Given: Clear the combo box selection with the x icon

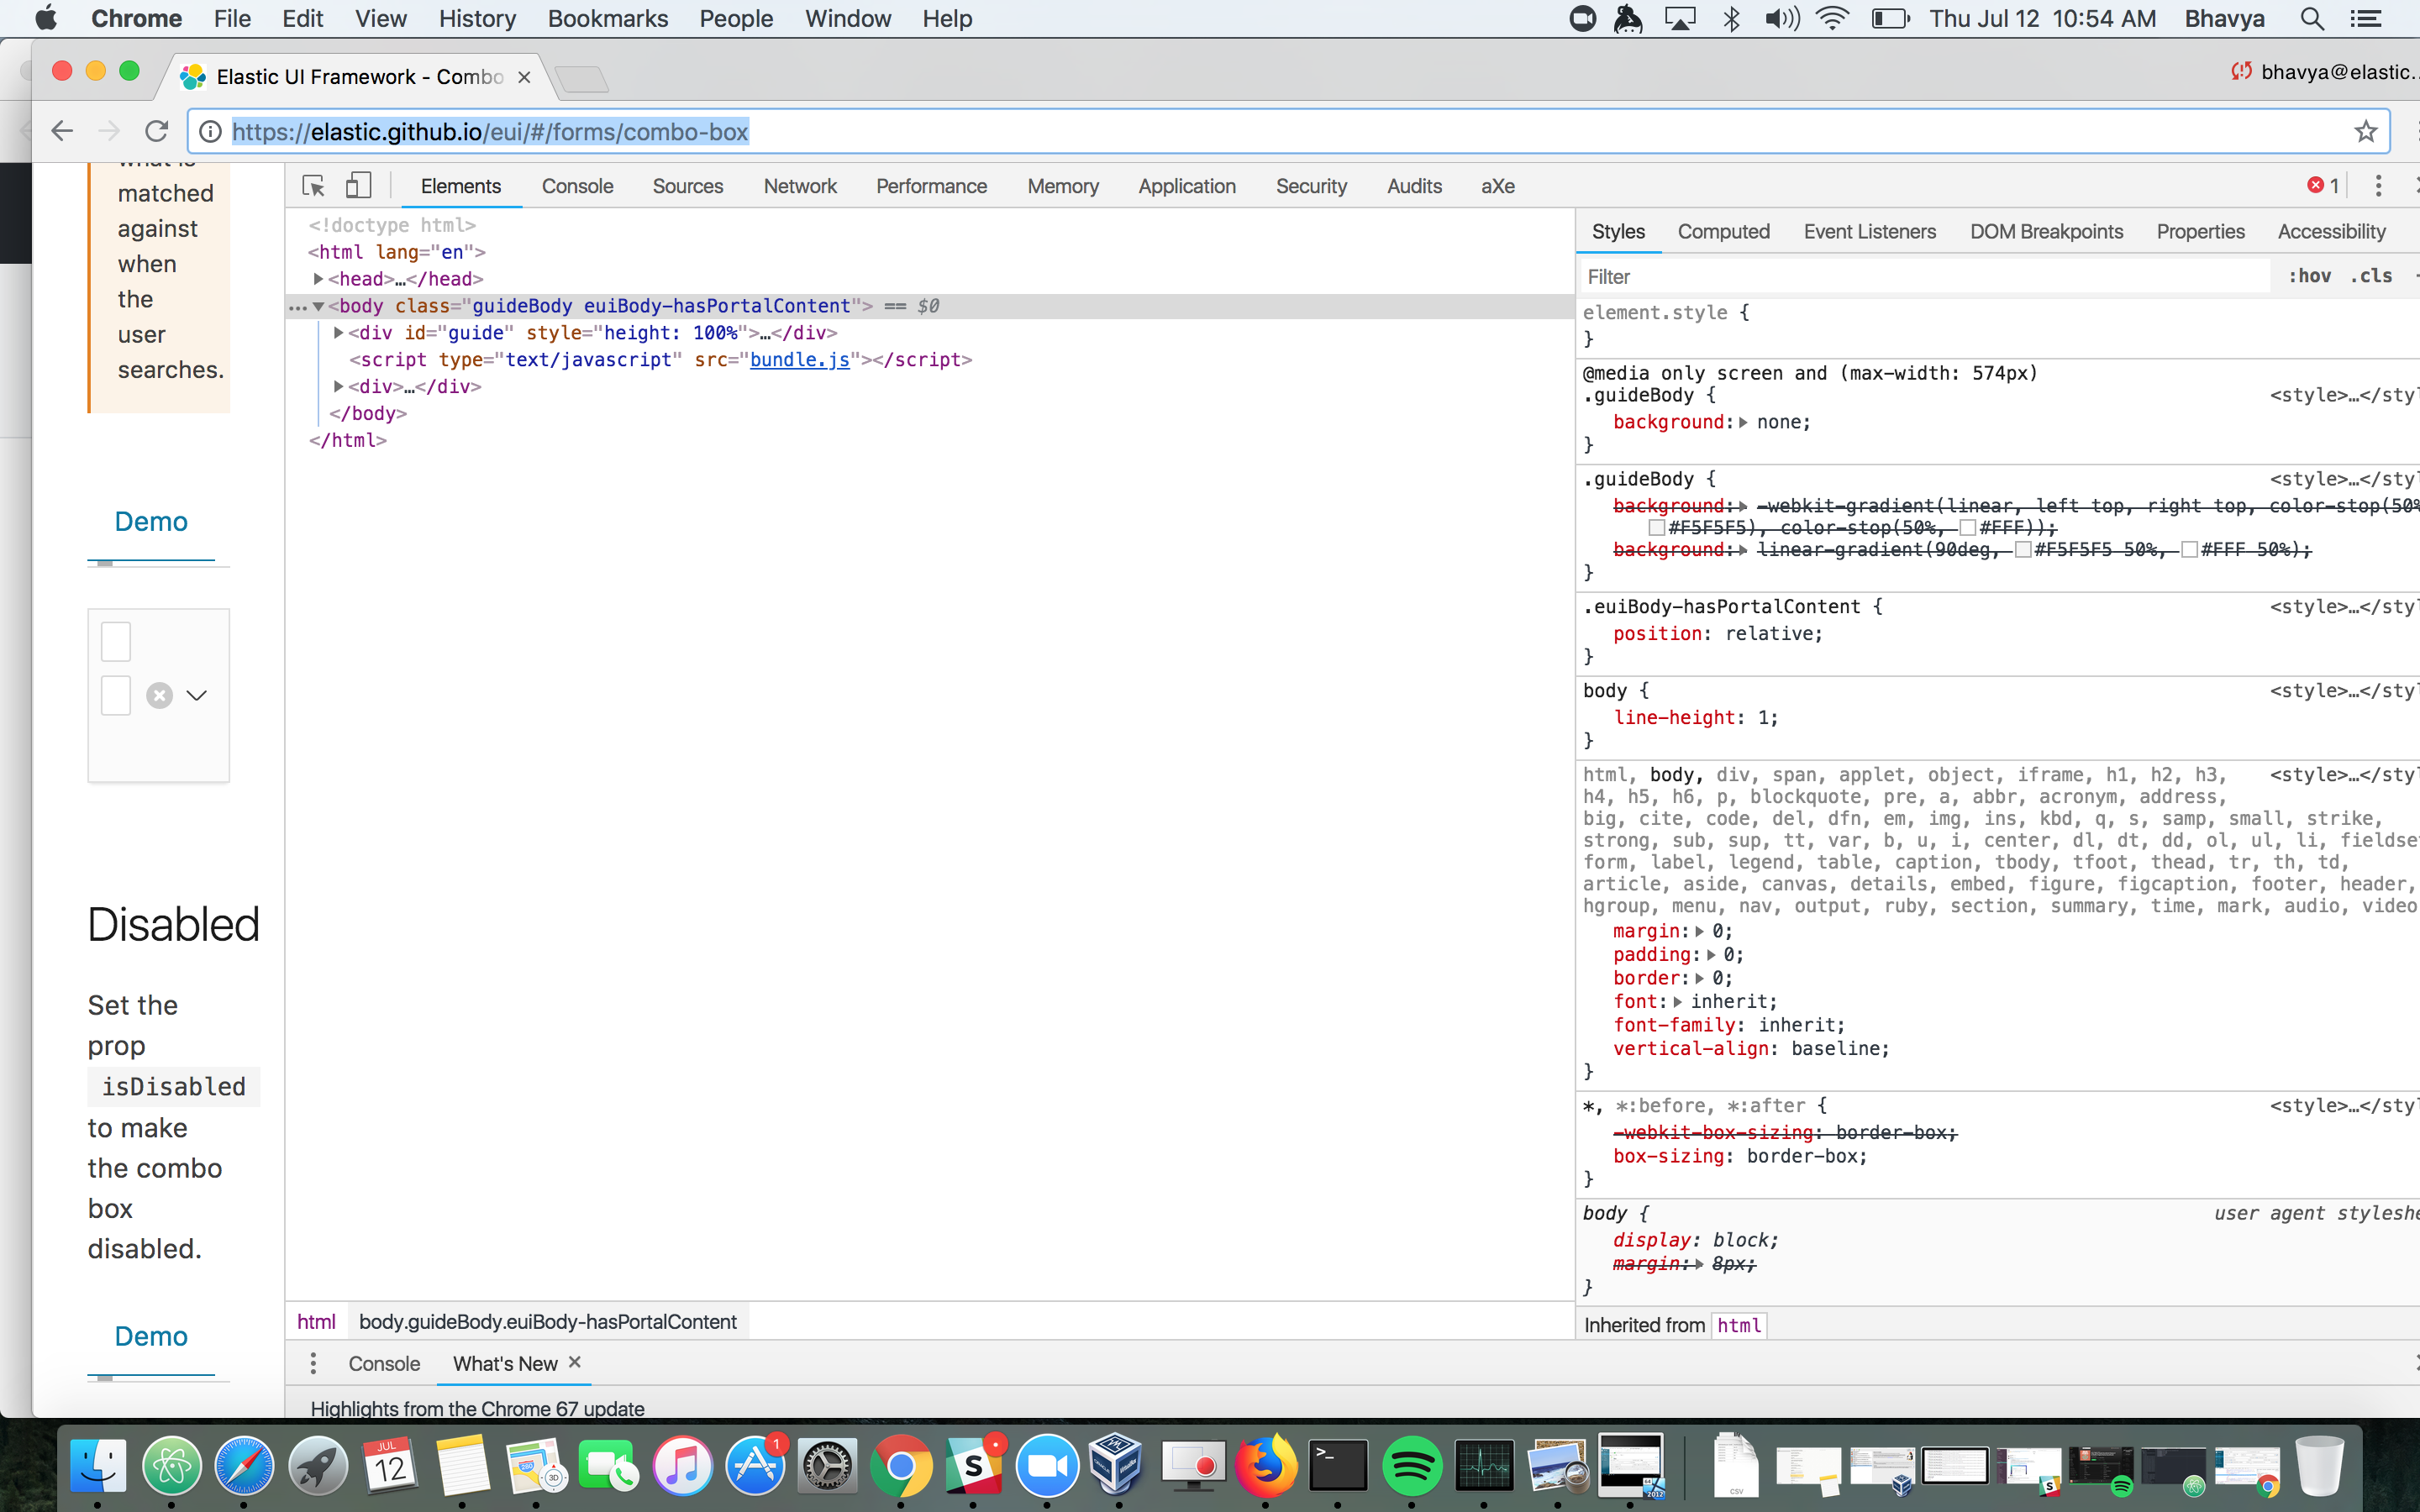Looking at the screenshot, I should pyautogui.click(x=158, y=695).
